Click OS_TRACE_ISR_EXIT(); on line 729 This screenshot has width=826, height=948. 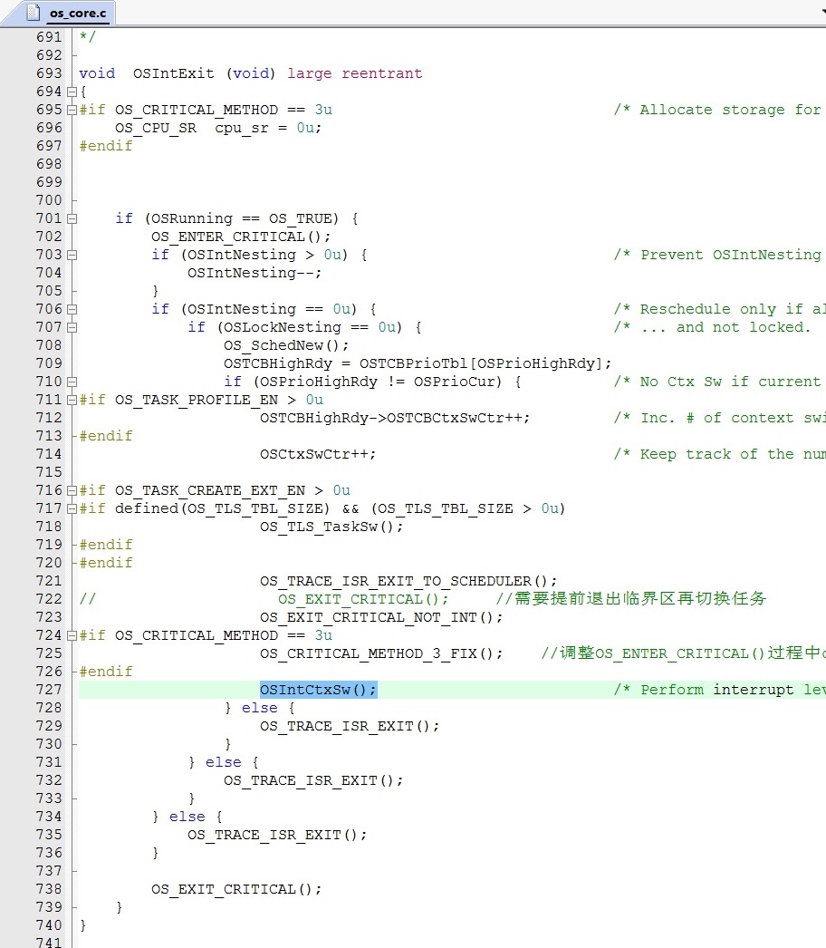350,727
